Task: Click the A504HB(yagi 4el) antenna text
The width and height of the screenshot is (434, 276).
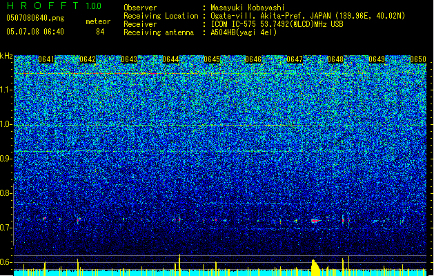Action: coord(244,32)
